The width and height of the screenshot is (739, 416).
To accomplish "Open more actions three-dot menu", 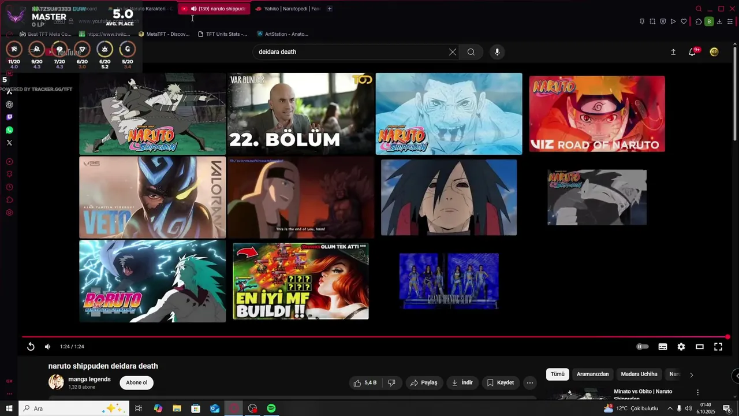I will (x=530, y=382).
